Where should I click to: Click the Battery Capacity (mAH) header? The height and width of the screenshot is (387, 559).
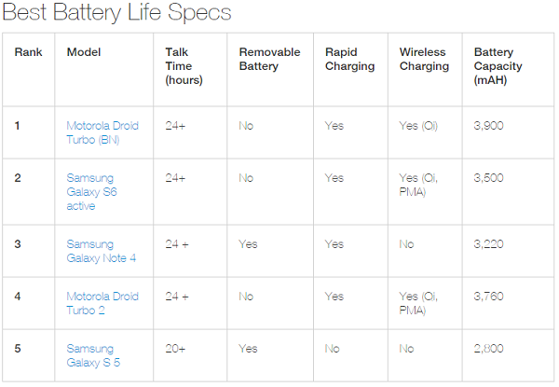(x=498, y=66)
